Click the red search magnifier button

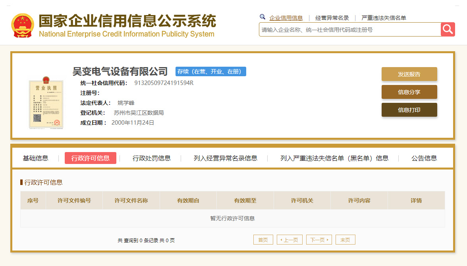[x=448, y=29]
